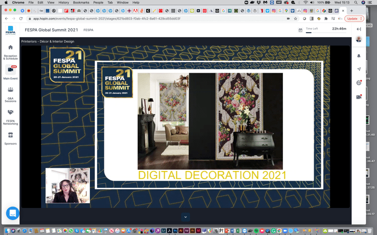The image size is (377, 235).
Task: Click Printeriors - Décor & Interior Design title
Action: pos(48,42)
